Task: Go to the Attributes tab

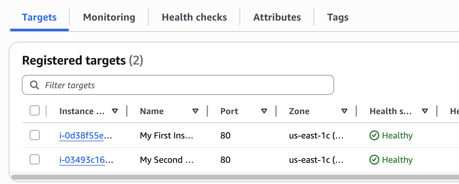Action: [x=277, y=17]
